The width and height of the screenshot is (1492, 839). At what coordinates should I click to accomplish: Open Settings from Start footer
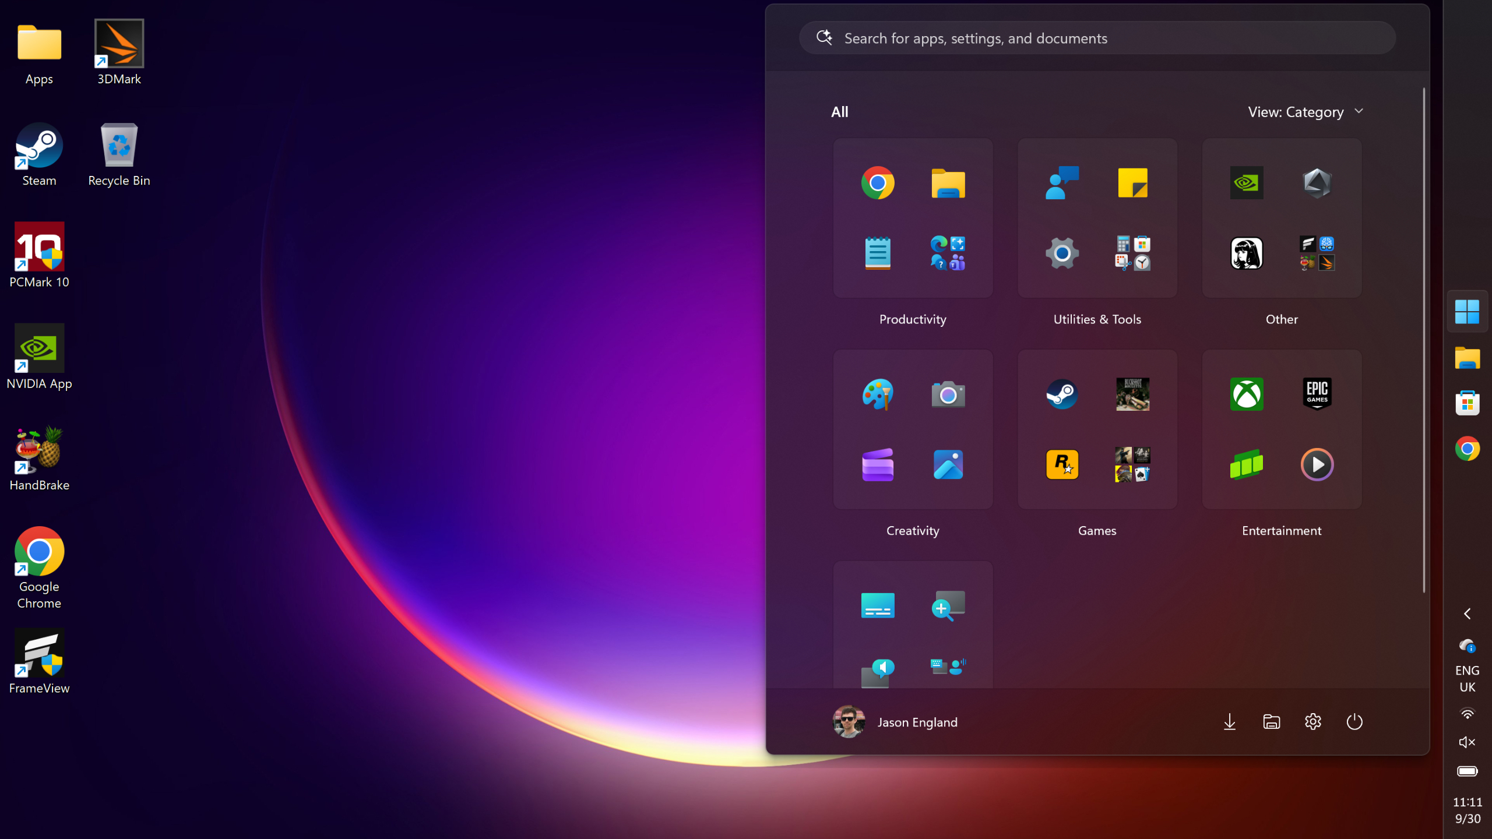coord(1312,722)
